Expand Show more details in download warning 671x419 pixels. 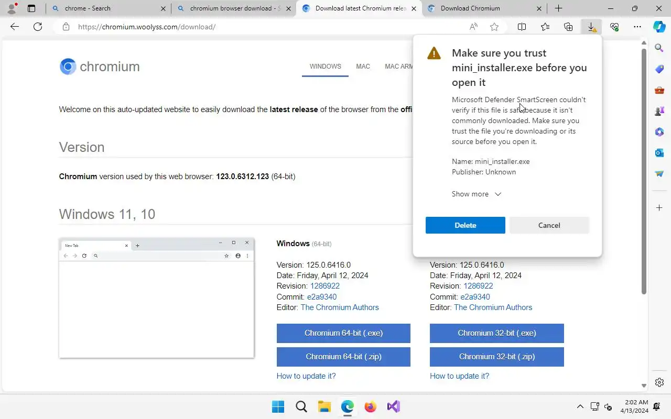pos(477,194)
